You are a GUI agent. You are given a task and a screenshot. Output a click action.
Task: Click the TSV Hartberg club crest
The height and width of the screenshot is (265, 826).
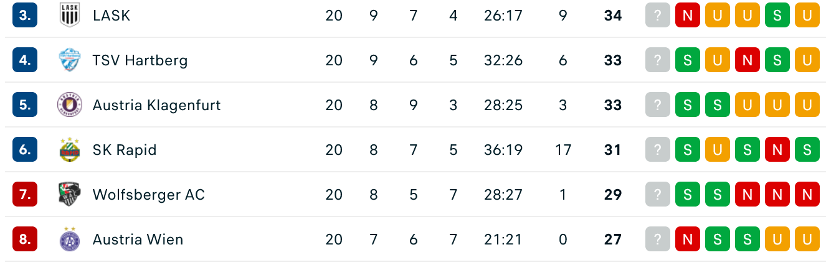[69, 60]
